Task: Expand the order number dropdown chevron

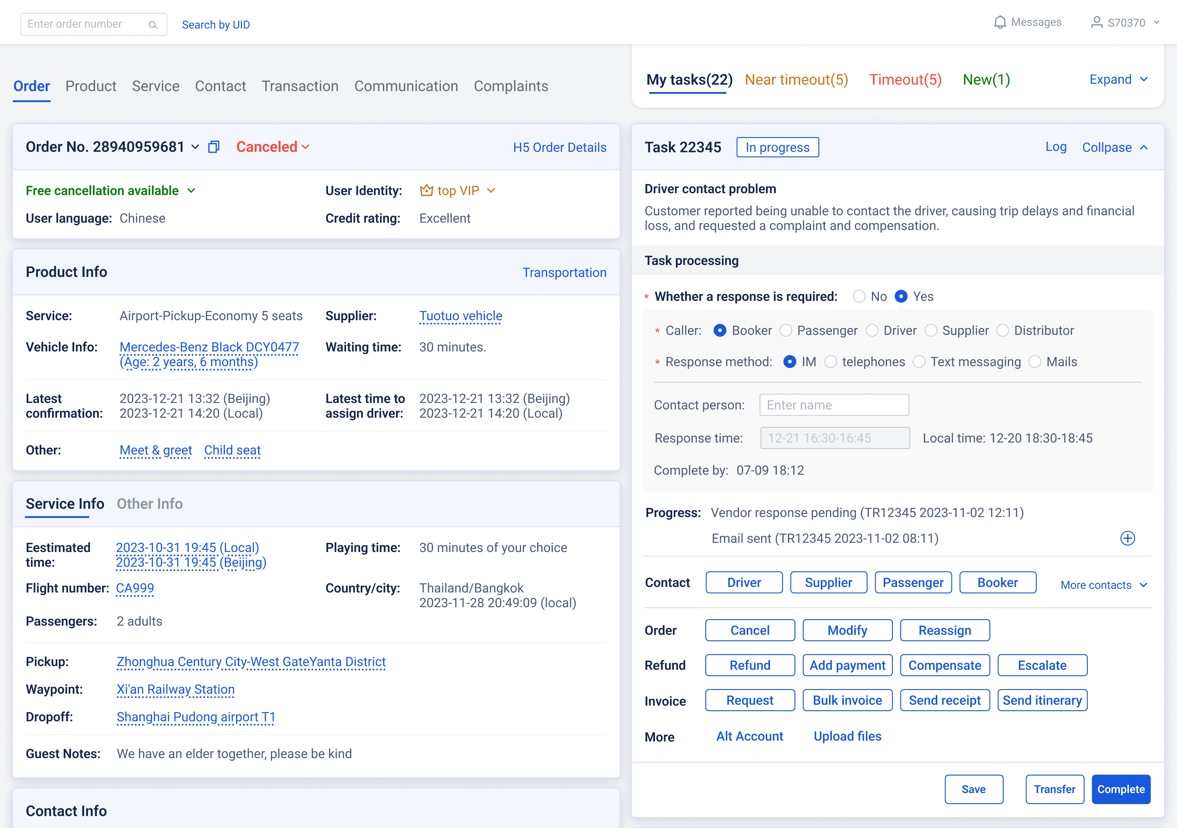Action: [x=195, y=147]
